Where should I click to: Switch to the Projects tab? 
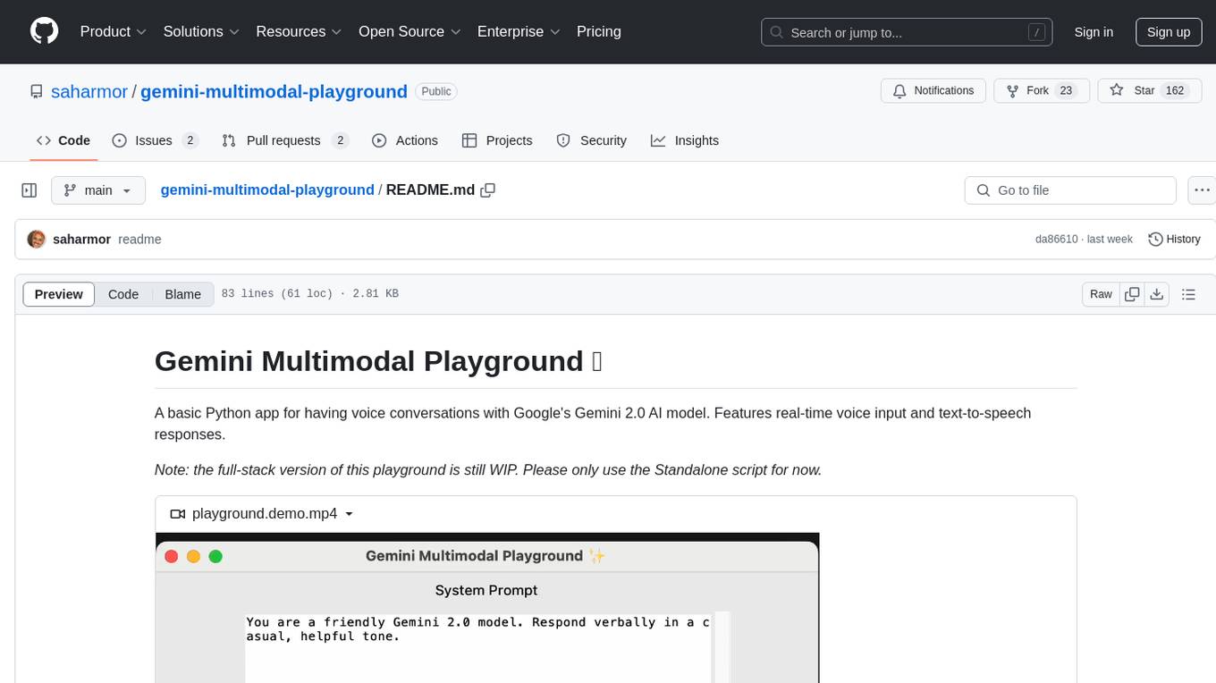pos(497,140)
